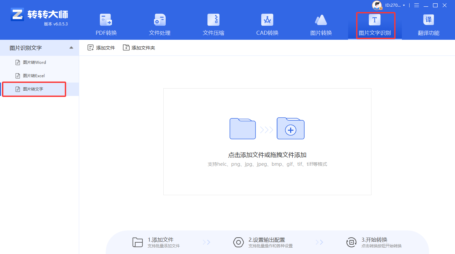
Task: Click 支持批量操作和各种设置 description text
Action: 271,246
